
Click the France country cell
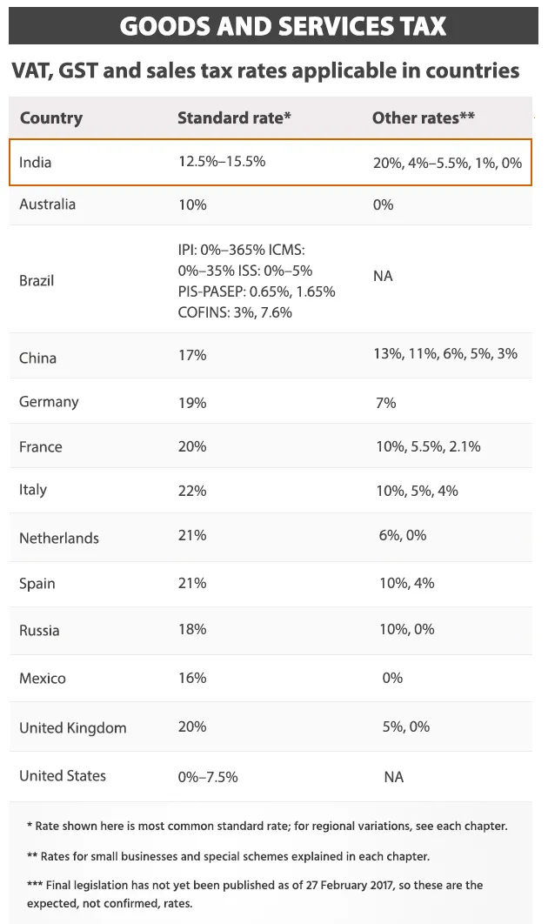pyautogui.click(x=40, y=446)
